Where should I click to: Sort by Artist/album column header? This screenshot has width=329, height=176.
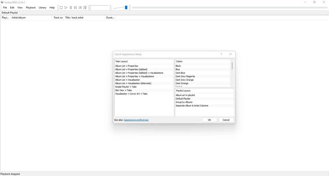31,17
